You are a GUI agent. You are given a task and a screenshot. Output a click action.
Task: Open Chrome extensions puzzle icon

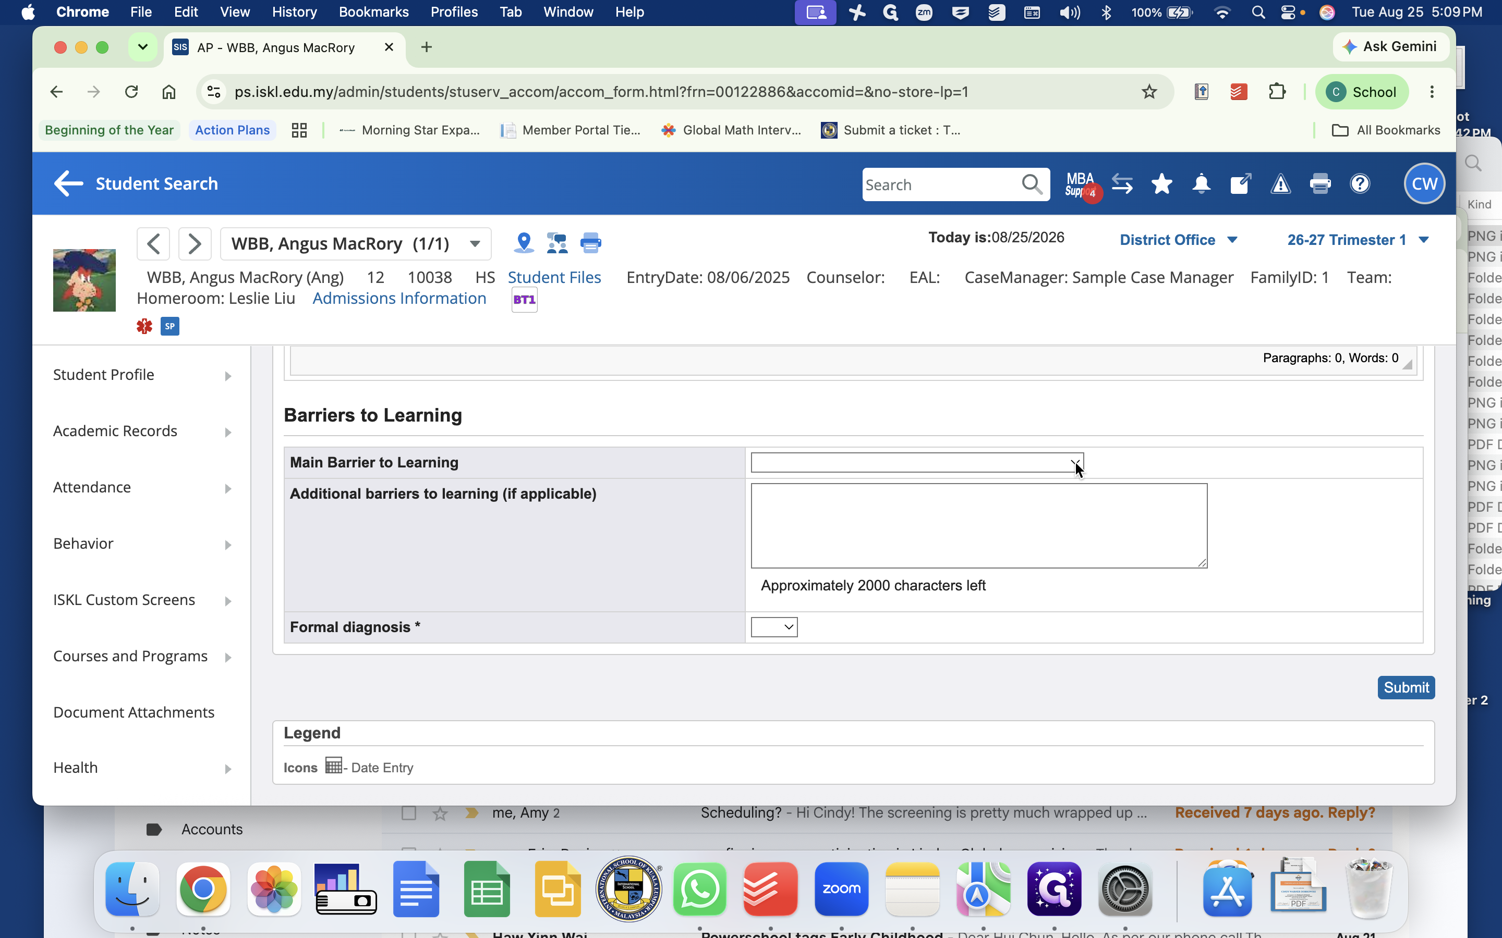click(x=1277, y=92)
